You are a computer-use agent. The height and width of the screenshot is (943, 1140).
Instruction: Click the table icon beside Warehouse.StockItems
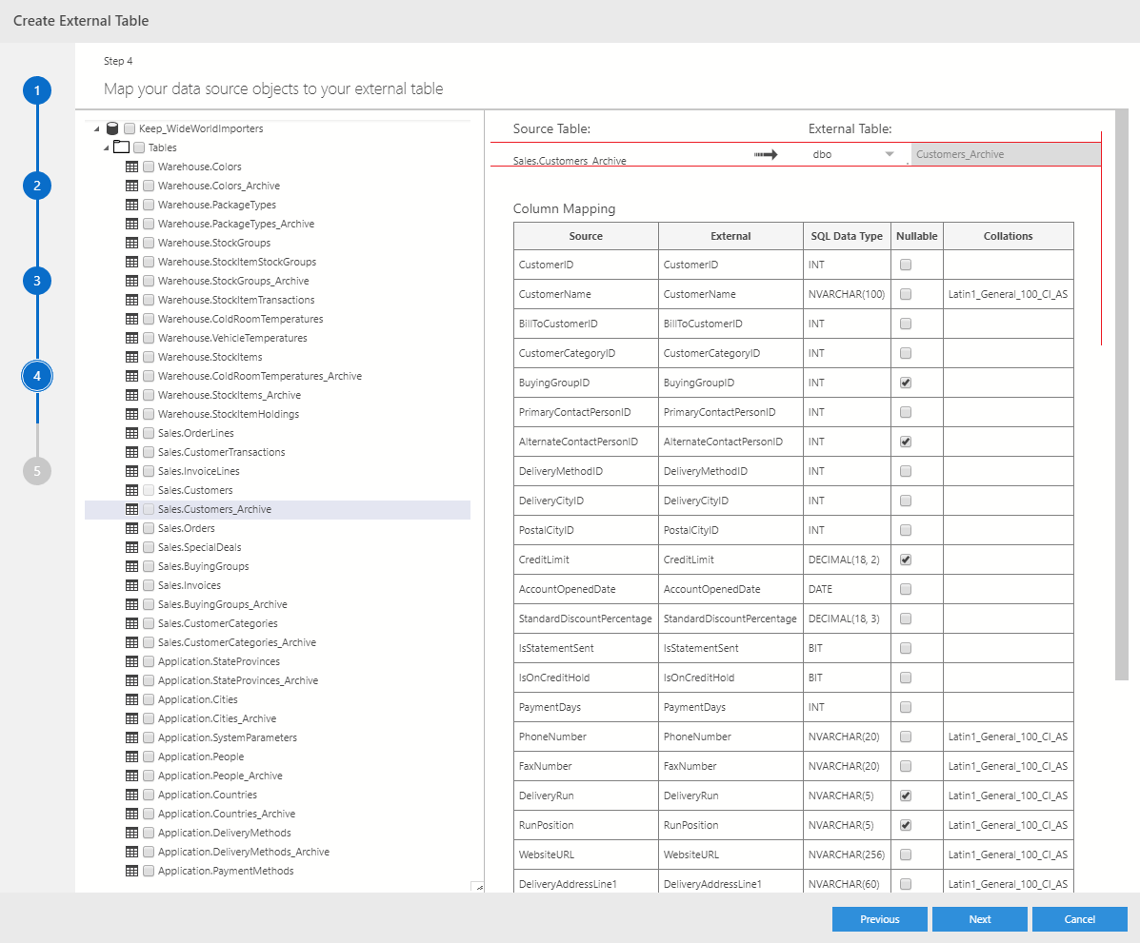point(132,357)
